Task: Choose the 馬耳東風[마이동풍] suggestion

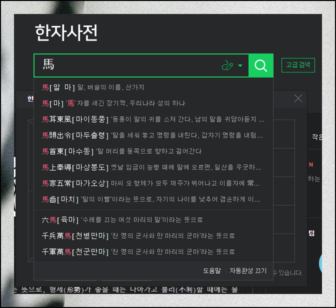Action: coord(153,119)
